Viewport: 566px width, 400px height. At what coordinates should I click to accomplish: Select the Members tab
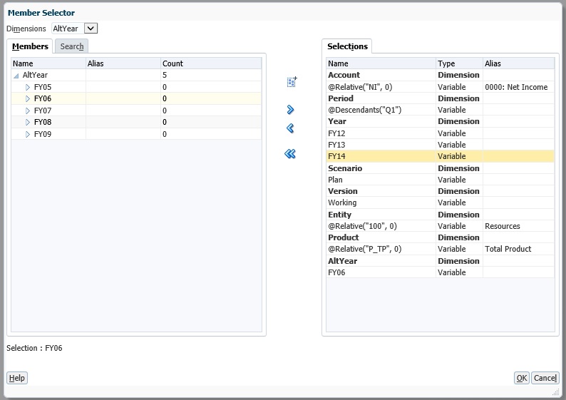click(31, 46)
